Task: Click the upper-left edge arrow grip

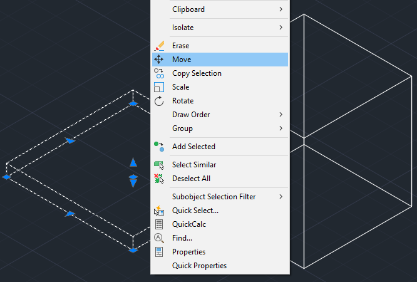Action: click(70, 140)
